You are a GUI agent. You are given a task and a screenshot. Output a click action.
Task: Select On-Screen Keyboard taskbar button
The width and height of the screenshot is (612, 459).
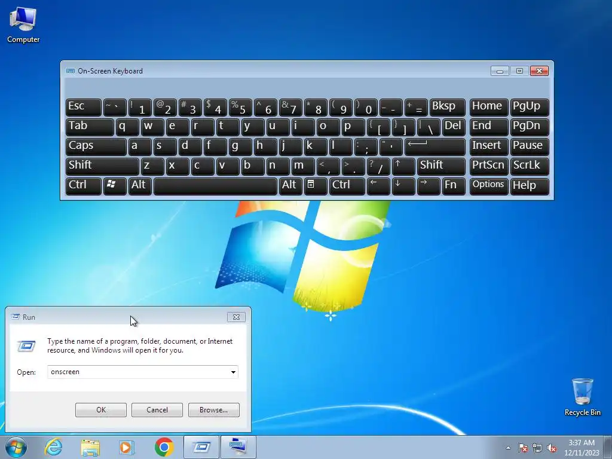click(x=238, y=447)
